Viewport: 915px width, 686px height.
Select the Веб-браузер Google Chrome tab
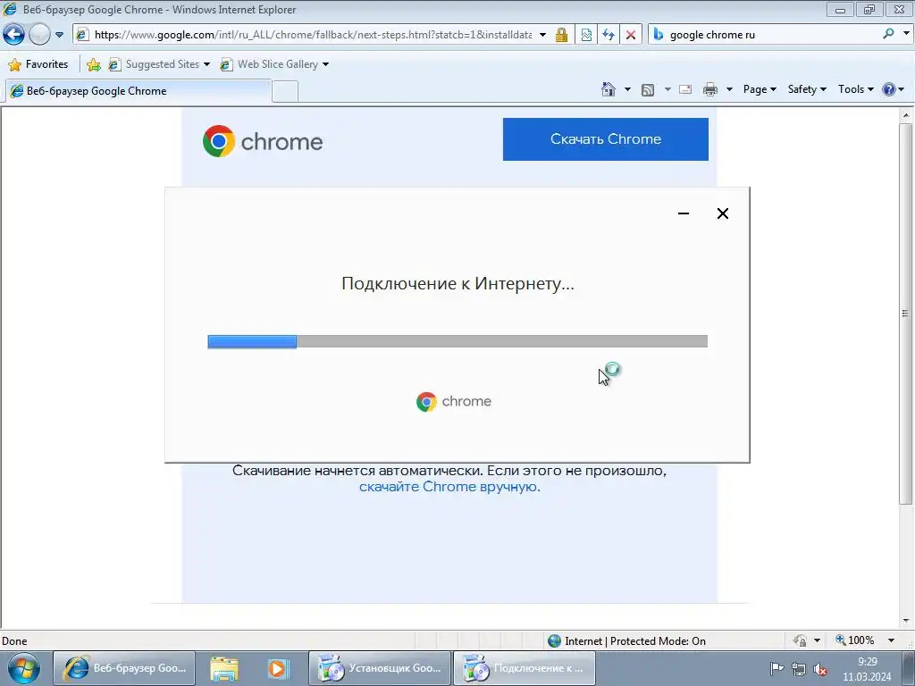click(x=138, y=91)
